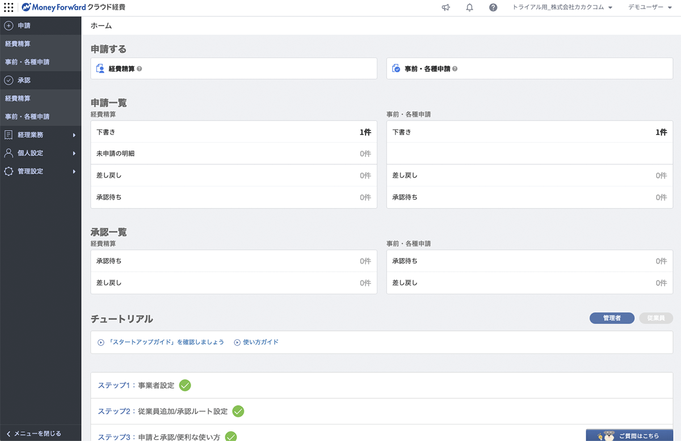The image size is (681, 441).
Task: Expand the 経理業務 submenu arrow
Action: [74, 135]
